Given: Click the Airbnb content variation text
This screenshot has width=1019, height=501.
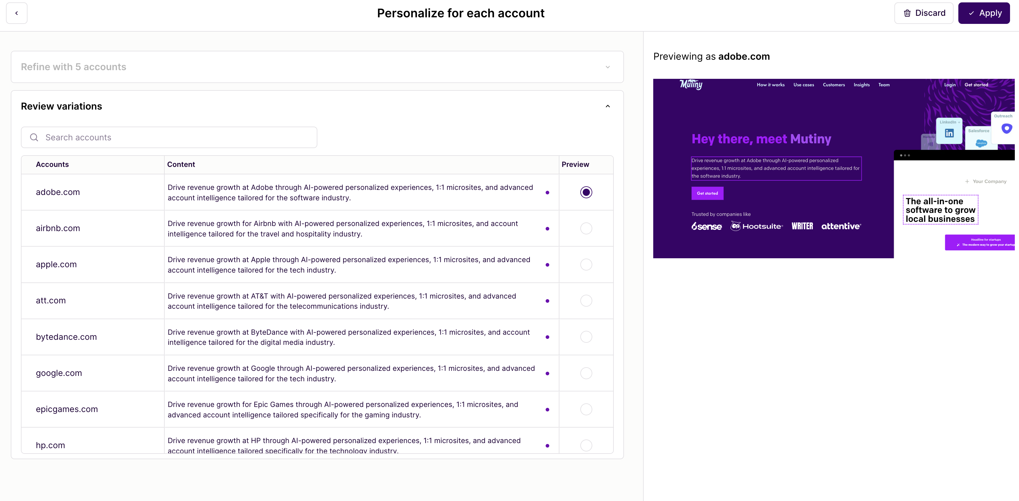Looking at the screenshot, I should pos(342,229).
